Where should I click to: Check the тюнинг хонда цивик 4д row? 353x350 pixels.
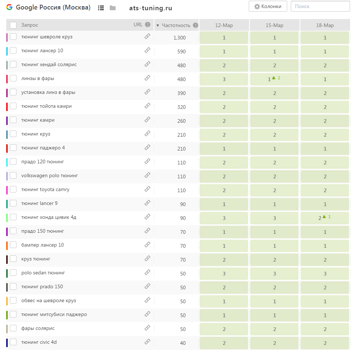pyautogui.click(x=13, y=217)
